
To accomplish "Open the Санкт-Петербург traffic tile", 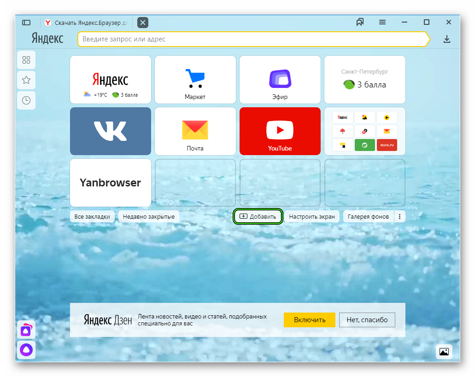I will coord(365,80).
